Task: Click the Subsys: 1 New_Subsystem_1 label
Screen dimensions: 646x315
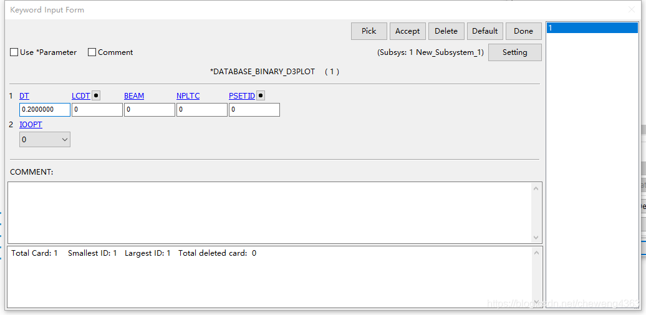Action: click(430, 53)
